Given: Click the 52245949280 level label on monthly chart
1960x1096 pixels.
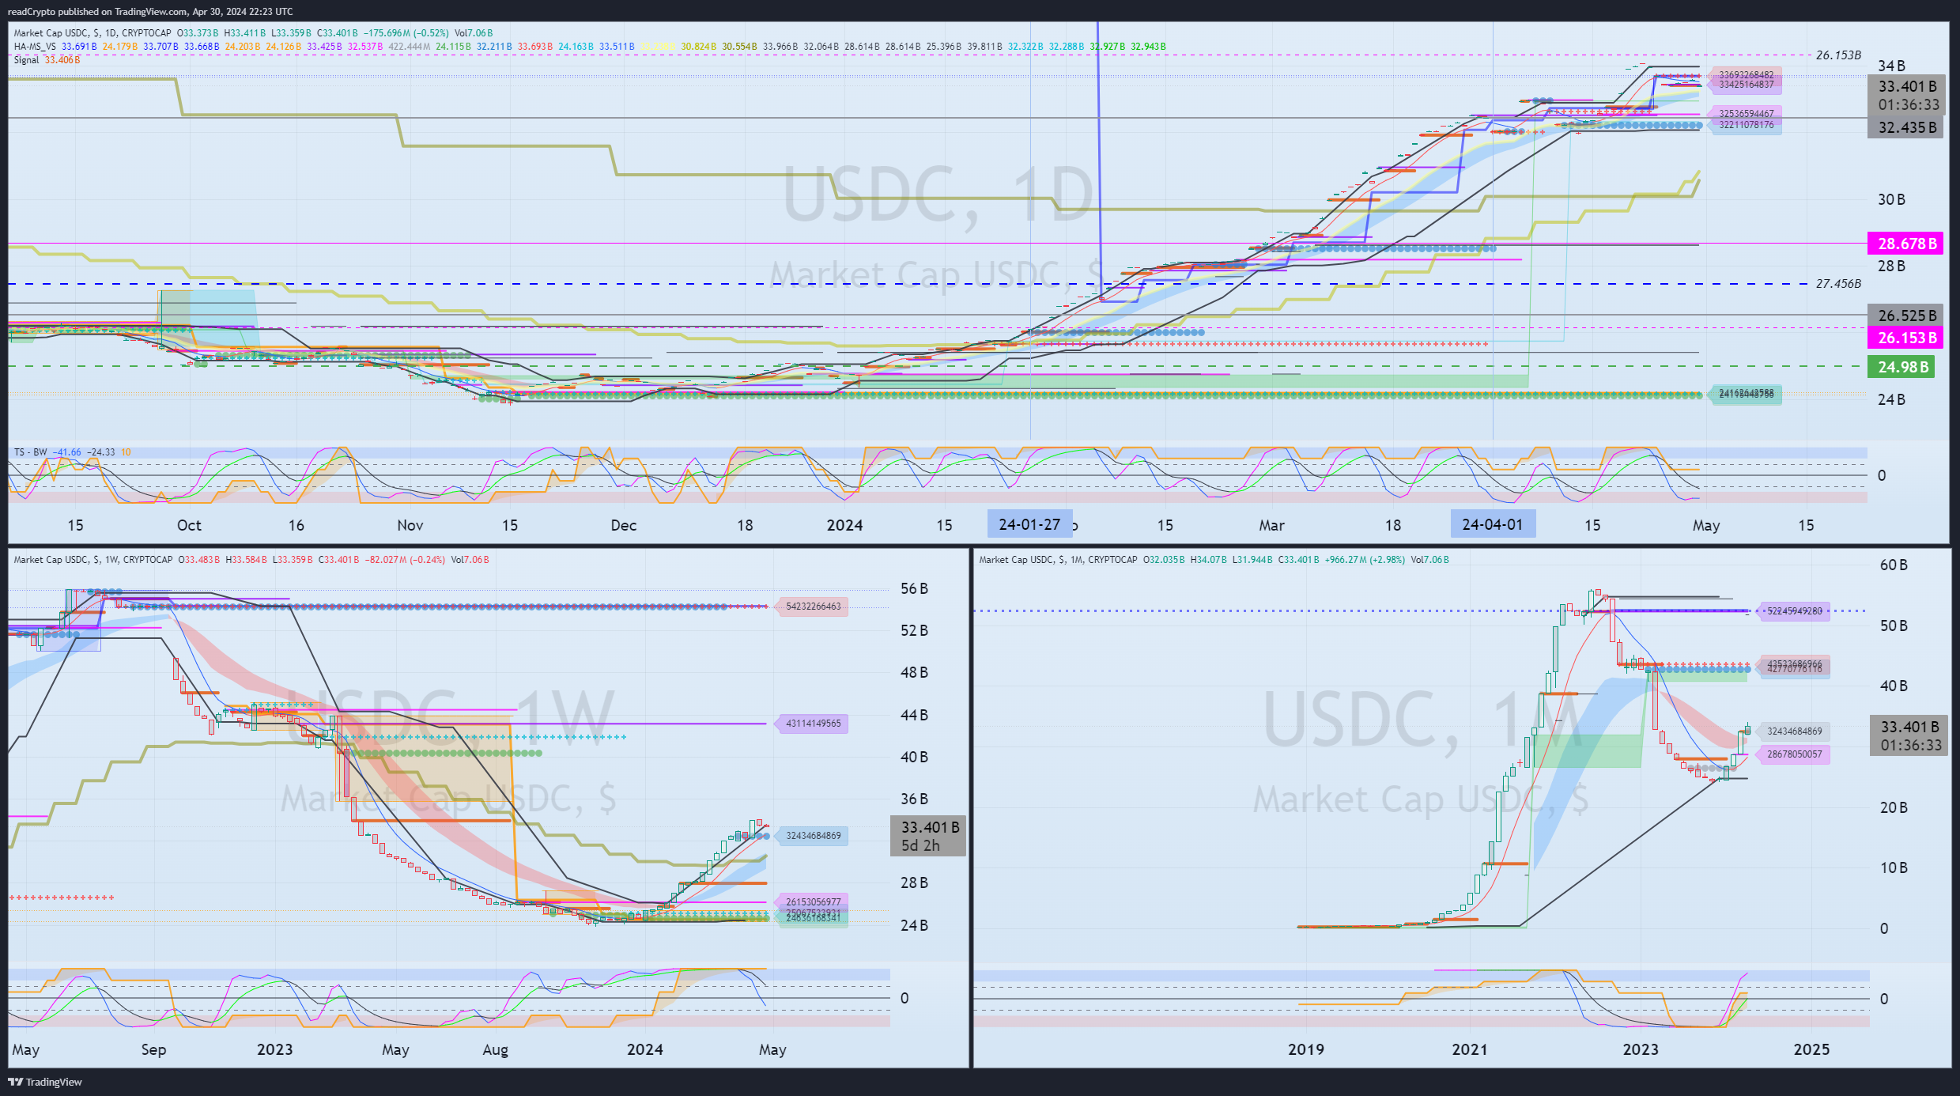Looking at the screenshot, I should [x=1794, y=611].
